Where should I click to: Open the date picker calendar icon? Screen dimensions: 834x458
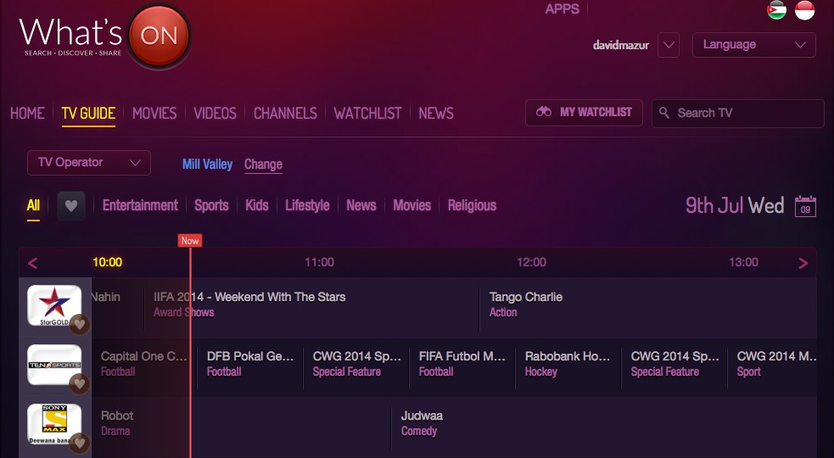click(805, 206)
